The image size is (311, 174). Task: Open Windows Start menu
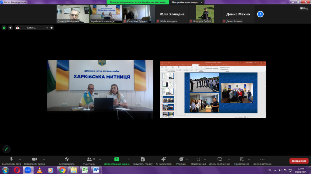coord(5,170)
